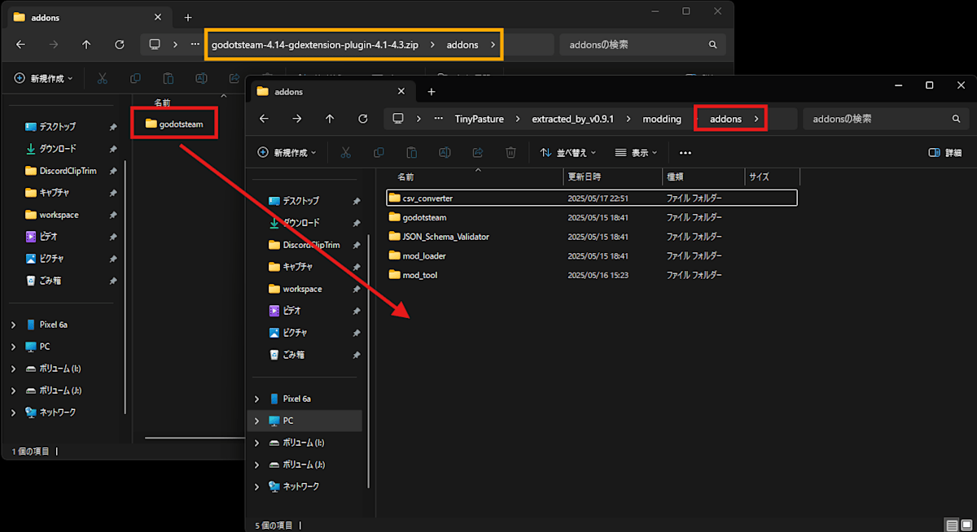This screenshot has height=532, width=977.
Task: Go back in front addons window
Action: (x=264, y=119)
